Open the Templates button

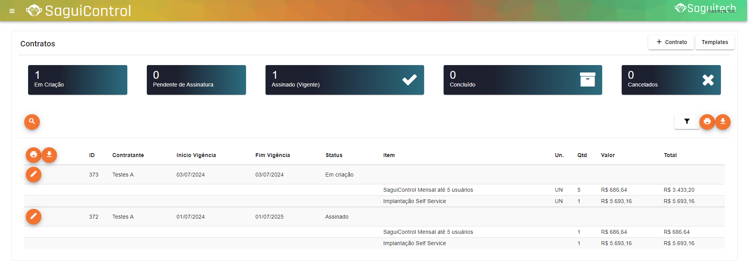[715, 42]
